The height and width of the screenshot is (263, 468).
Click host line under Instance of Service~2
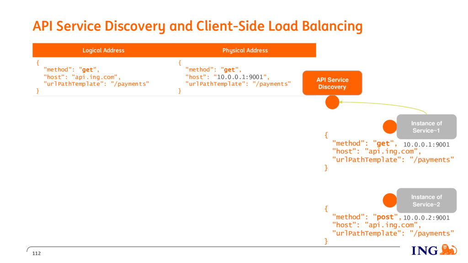(377, 225)
